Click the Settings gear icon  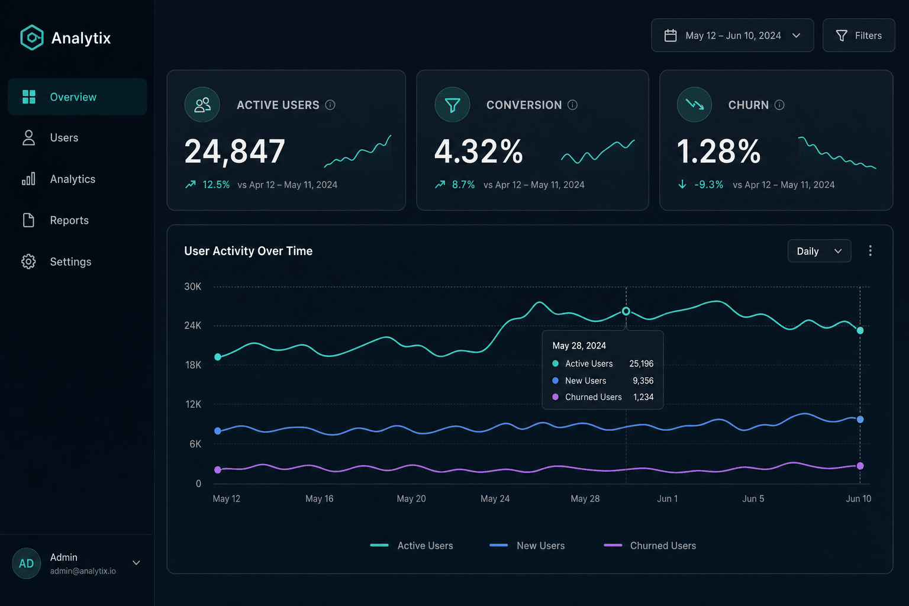pyautogui.click(x=28, y=262)
